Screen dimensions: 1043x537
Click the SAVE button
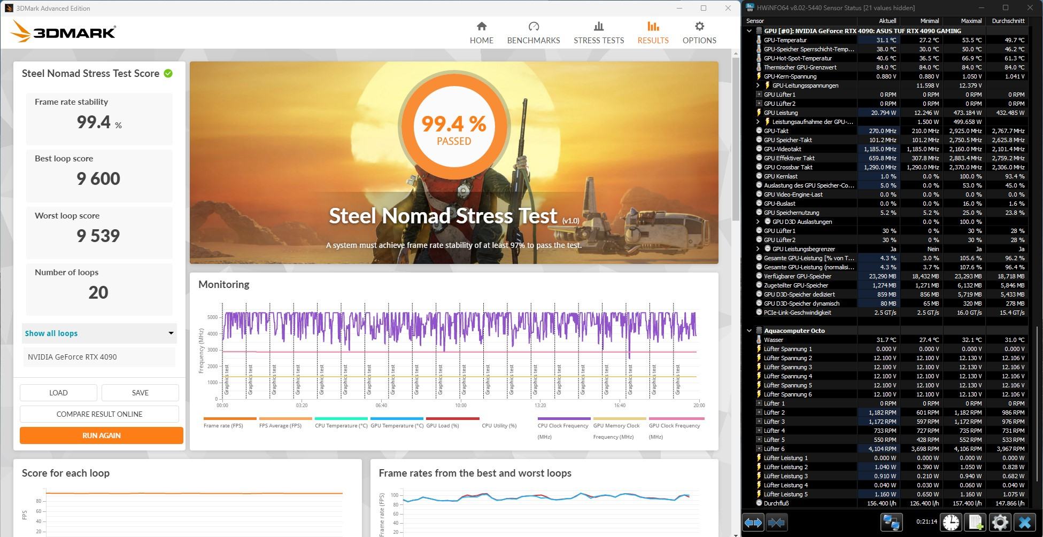(140, 393)
